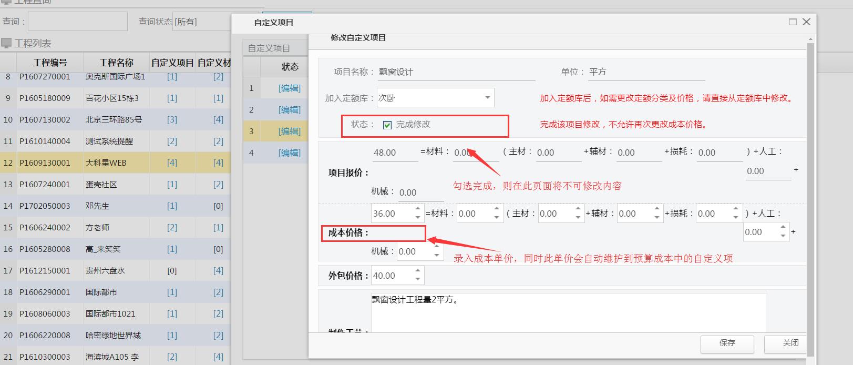Viewport: 853px width, 365px height.
Task: Close the 自定义项目 dialog
Action: click(x=807, y=22)
